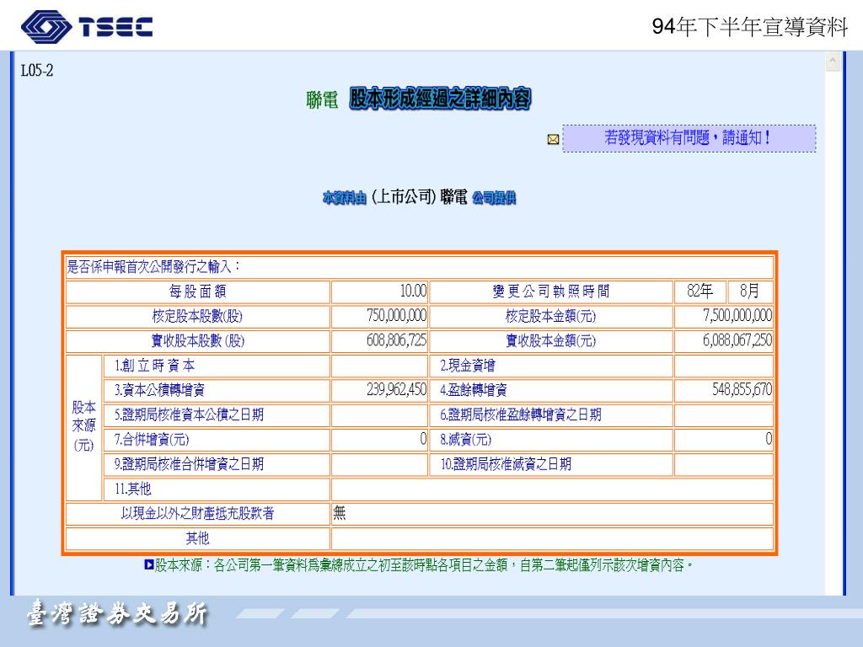Viewport: 863px width, 647px height.
Task: Click the '變更公司執照時間' label
Action: pyautogui.click(x=551, y=291)
